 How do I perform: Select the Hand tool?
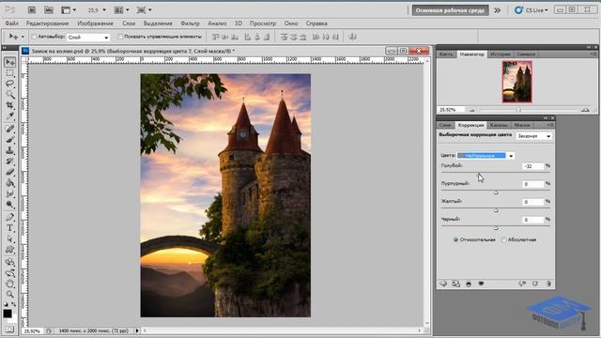tap(10, 284)
